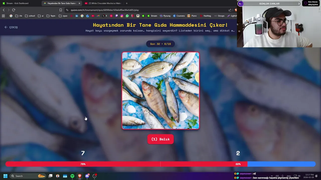The height and width of the screenshot is (180, 321).
Task: Go back with the browser back arrow
Action: click(4, 10)
